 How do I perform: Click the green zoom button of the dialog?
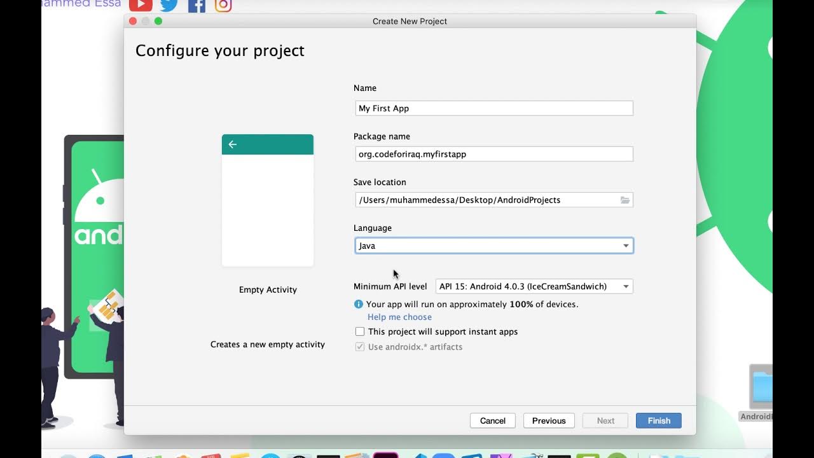coord(158,21)
